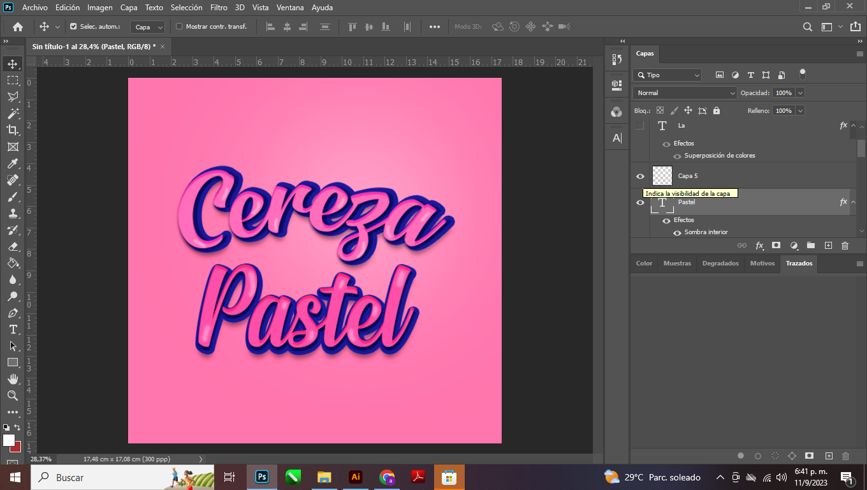Screen dimensions: 867x490
Task: Create a new layer in Capas panel
Action: [828, 245]
